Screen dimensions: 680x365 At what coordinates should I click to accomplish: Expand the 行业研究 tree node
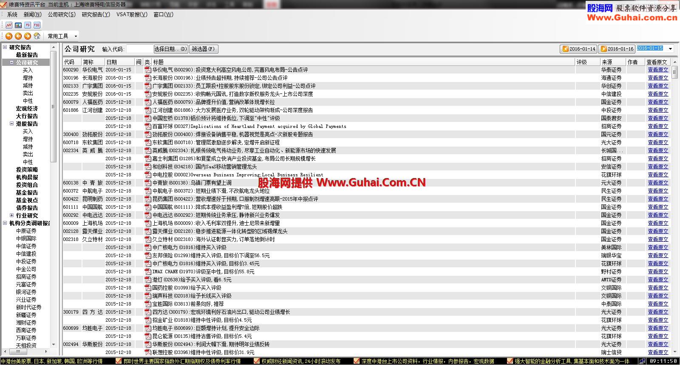[12, 215]
